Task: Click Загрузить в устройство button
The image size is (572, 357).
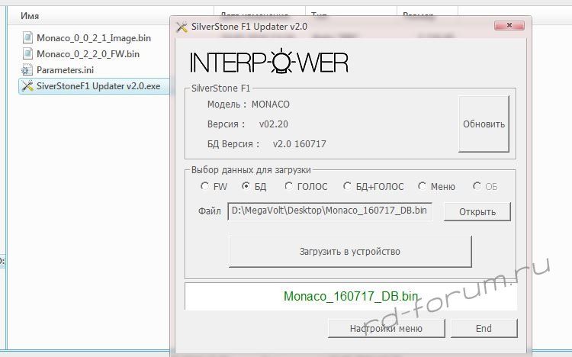Action: click(x=350, y=251)
